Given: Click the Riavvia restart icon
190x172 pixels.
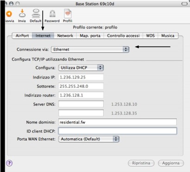Looking at the screenshot, I should click(x=9, y=14).
